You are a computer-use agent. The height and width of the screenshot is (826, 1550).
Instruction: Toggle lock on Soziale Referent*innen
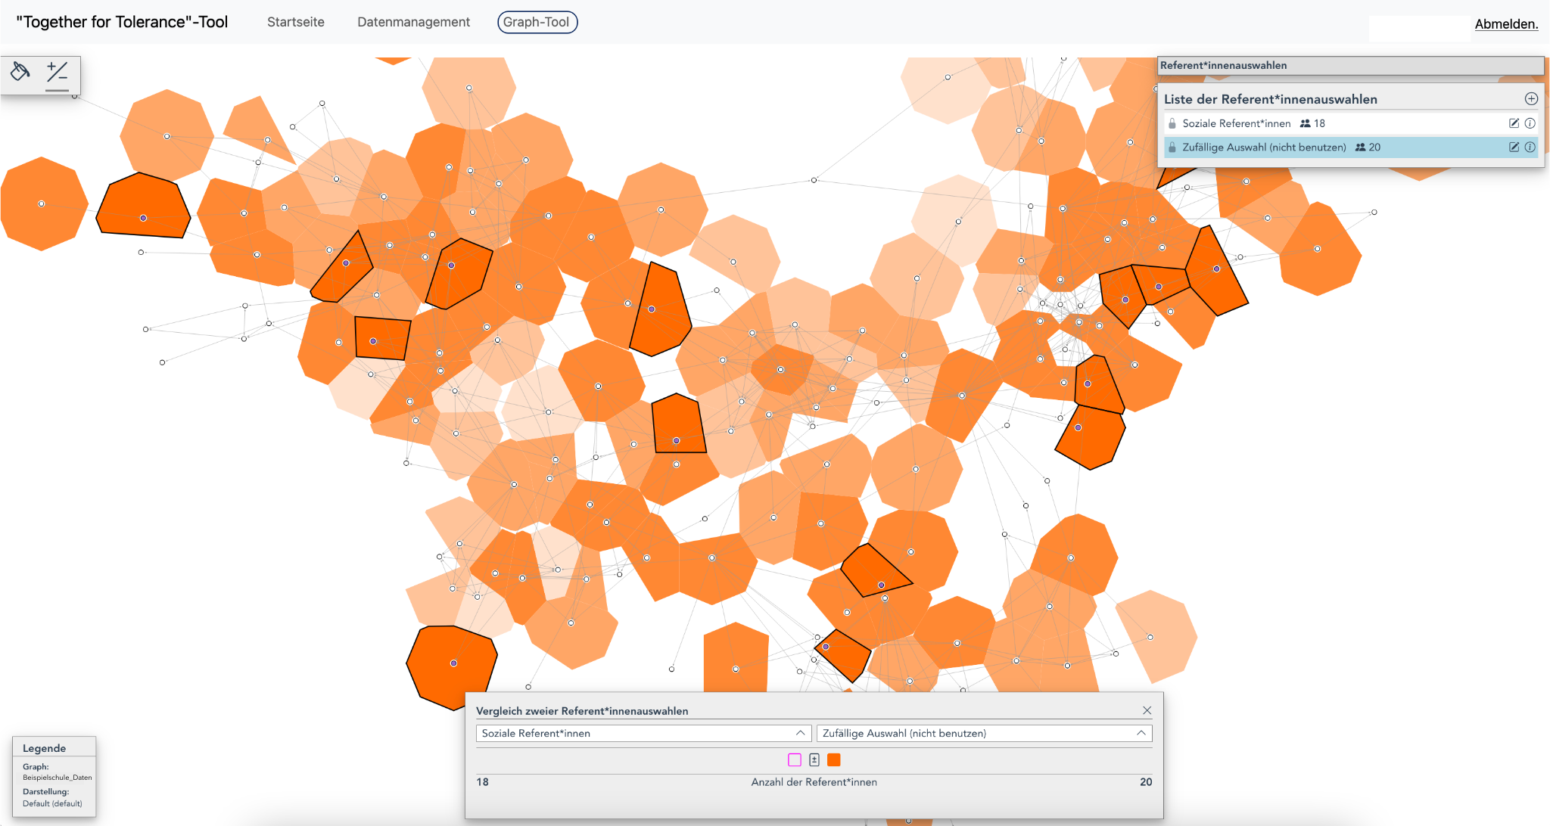pyautogui.click(x=1172, y=123)
